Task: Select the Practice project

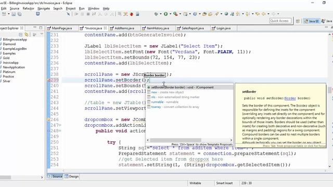Action: pyautogui.click(x=8, y=76)
